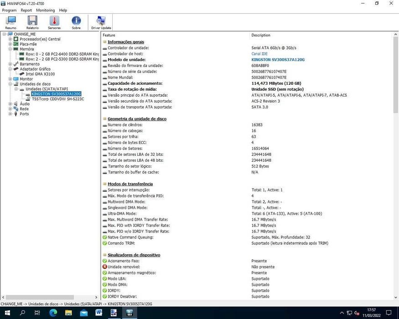The width and height of the screenshot is (399, 319).
Task: Click the folder icon beside Modos de transferência
Action: 104,184
